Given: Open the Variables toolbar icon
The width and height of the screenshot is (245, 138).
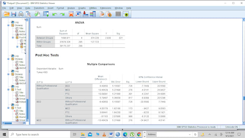Looking at the screenshot, I should tap(93, 14).
